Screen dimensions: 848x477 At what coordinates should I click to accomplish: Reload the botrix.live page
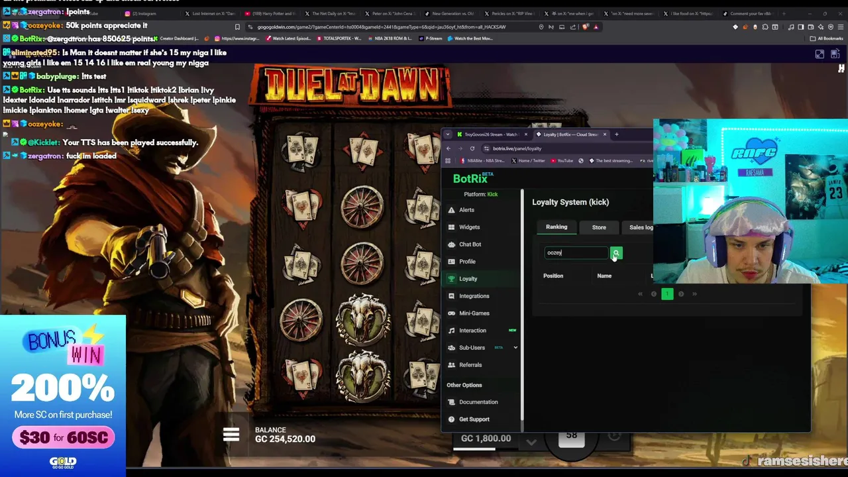click(472, 148)
